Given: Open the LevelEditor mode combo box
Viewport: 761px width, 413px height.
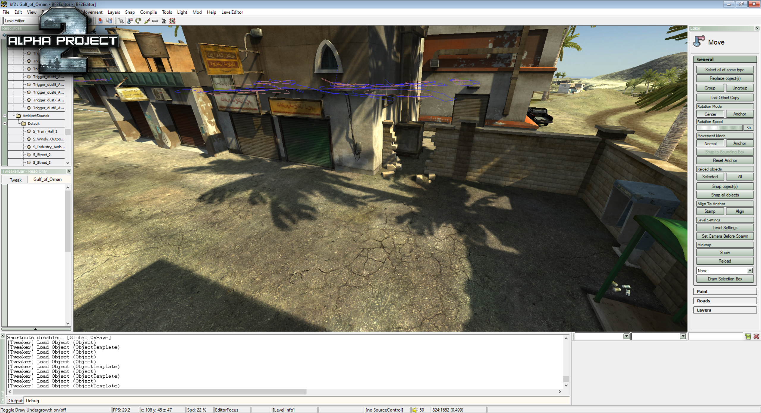Looking at the screenshot, I should coord(21,21).
